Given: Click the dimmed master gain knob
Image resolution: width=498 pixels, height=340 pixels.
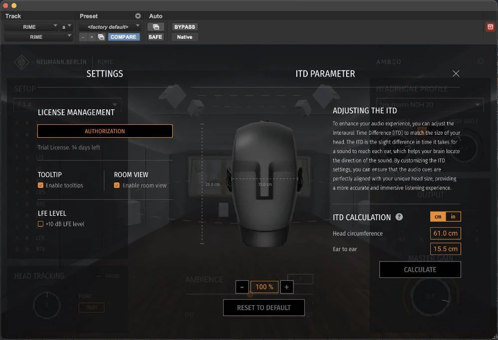Looking at the screenshot, I should click(x=431, y=297).
